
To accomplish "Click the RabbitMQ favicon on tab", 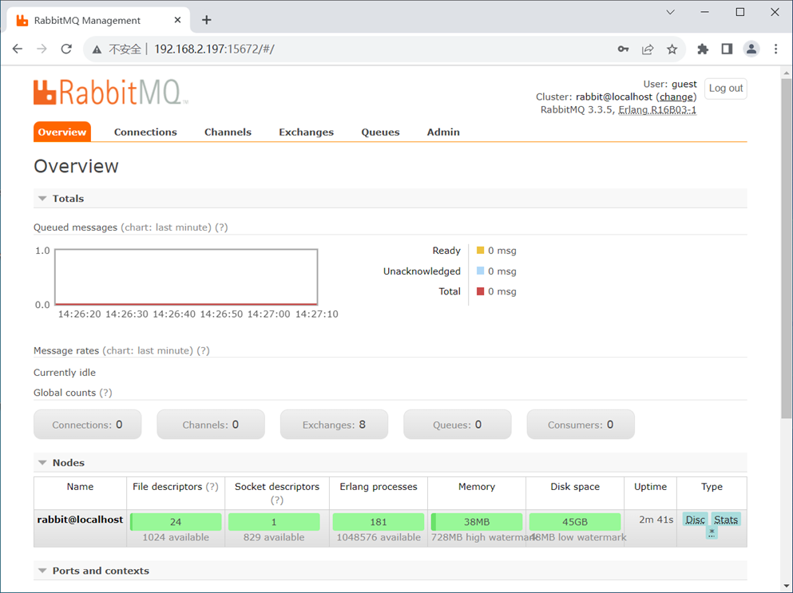I will (22, 20).
